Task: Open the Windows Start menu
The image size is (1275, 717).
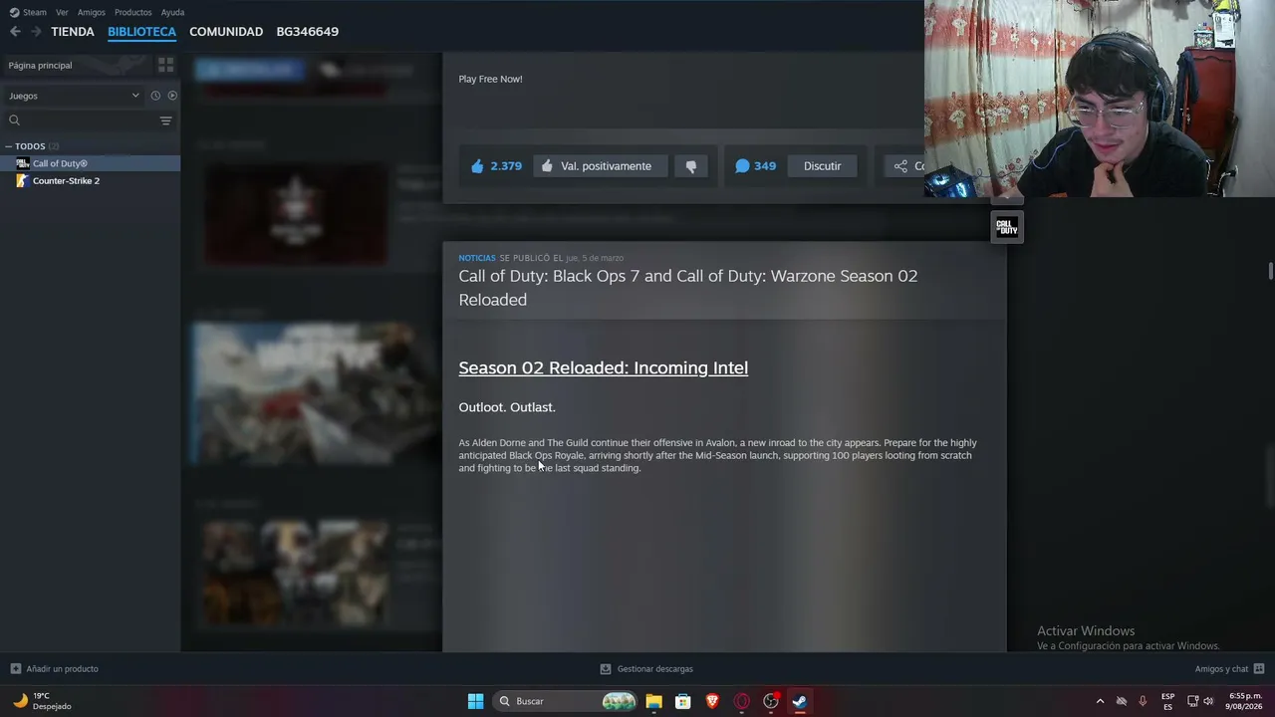Action: tap(475, 701)
